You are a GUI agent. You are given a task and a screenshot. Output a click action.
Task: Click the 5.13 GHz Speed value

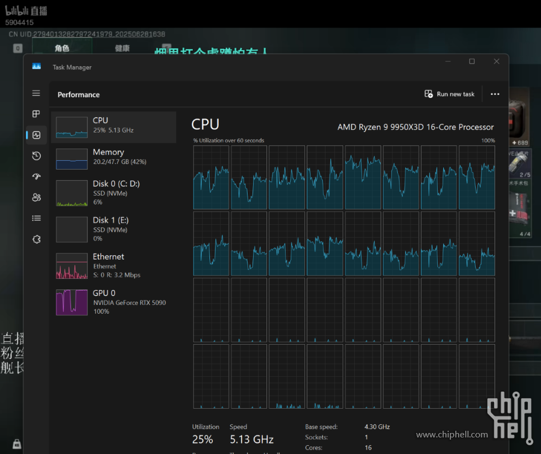251,440
